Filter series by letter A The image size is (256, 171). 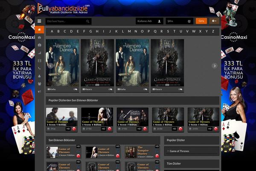(52, 31)
